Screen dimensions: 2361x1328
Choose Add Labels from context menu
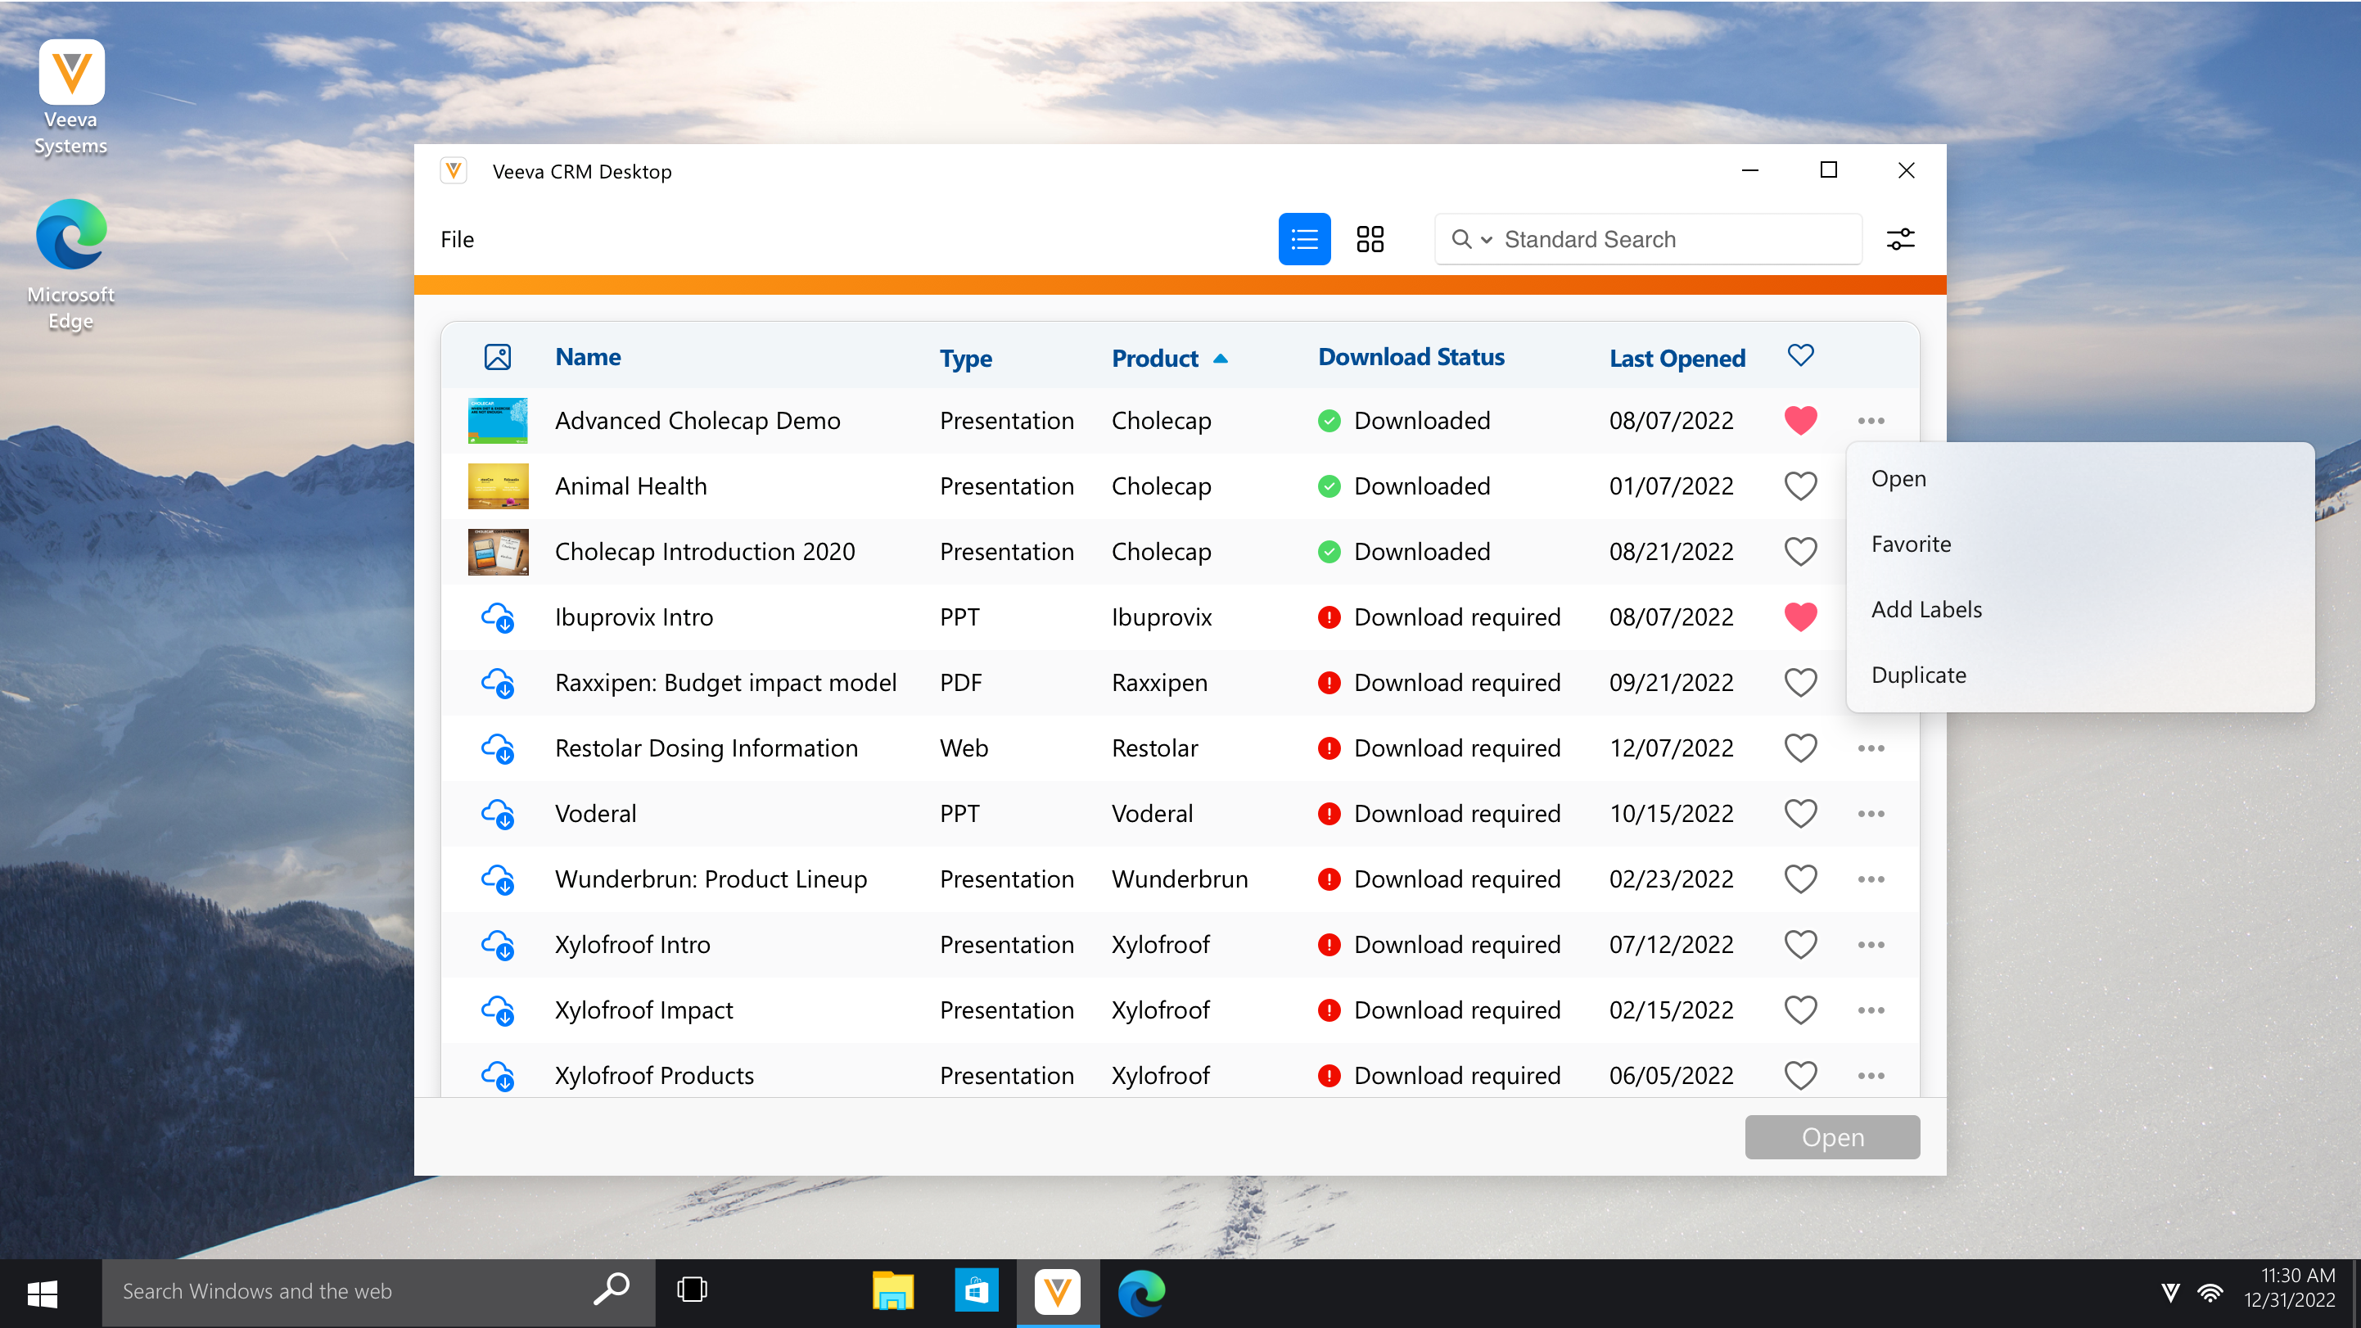pyautogui.click(x=1925, y=609)
